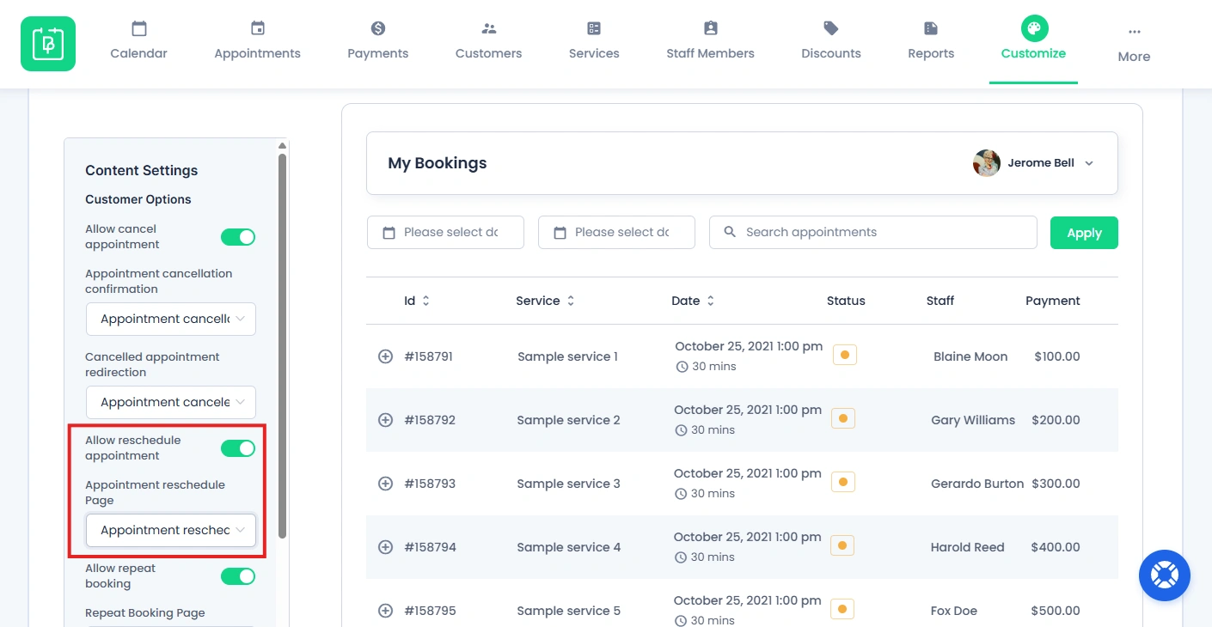
Task: Open the Payments section
Action: pyautogui.click(x=378, y=41)
